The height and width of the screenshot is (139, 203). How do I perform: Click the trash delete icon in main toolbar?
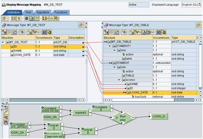coord(19,19)
